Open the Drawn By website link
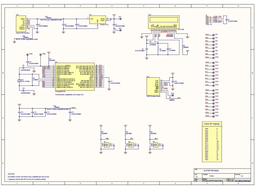256x187 pixels. (x=242, y=181)
